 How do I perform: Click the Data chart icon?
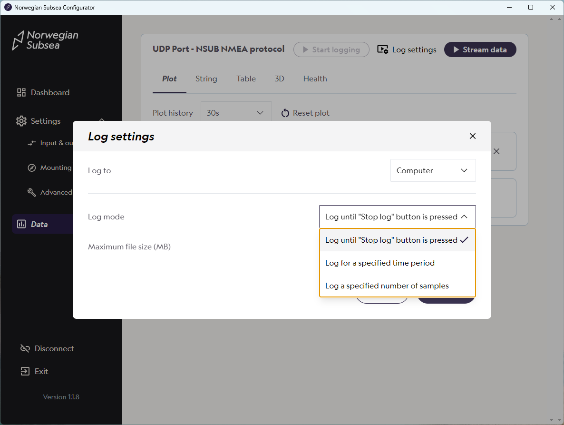[21, 224]
